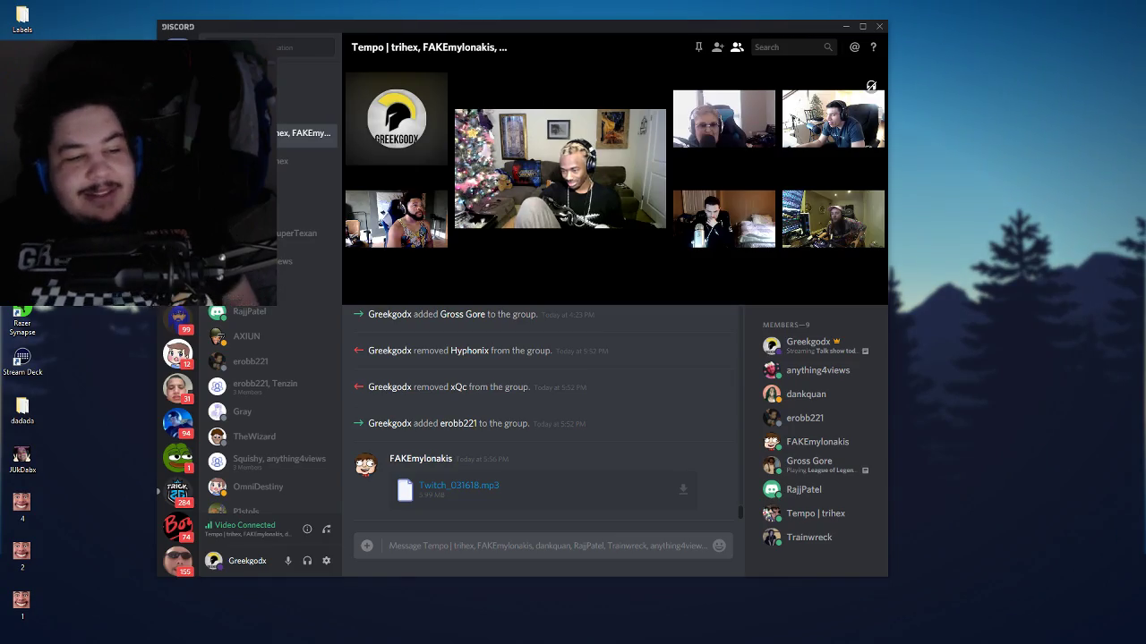Open the emoji picker in message bar

click(719, 546)
